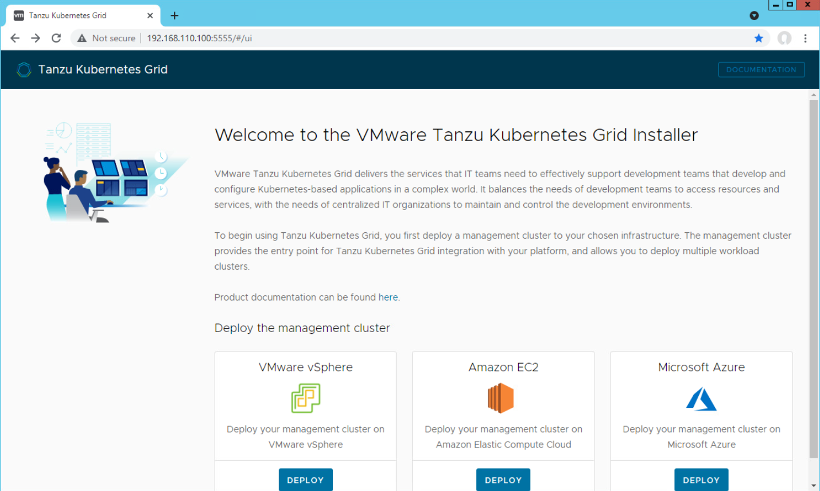Reload the page using the refresh icon

coord(56,38)
